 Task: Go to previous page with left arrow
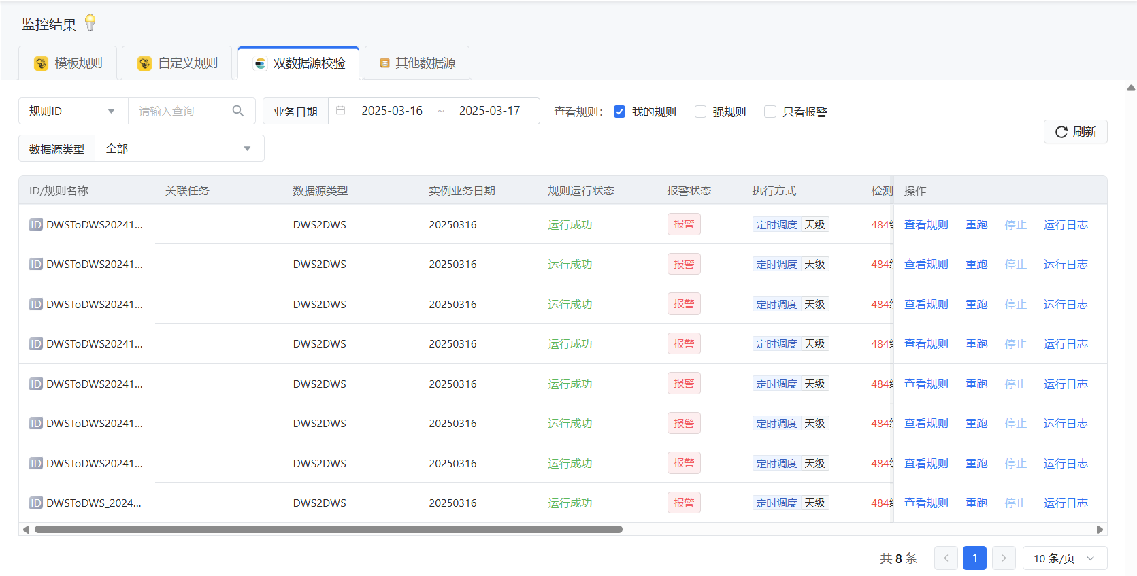[946, 558]
